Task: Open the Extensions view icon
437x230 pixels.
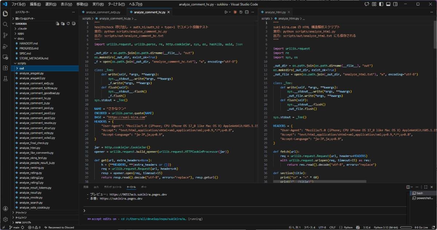Action: pos(5,68)
